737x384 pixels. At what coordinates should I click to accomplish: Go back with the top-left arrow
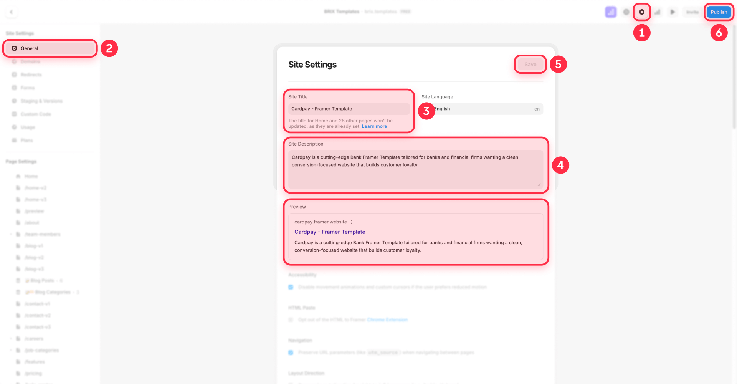tap(11, 12)
